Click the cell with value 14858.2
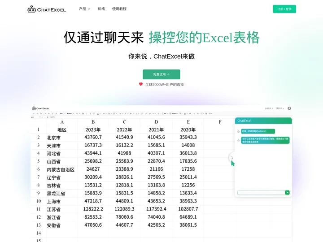The width and height of the screenshot is (323, 242). [157, 193]
